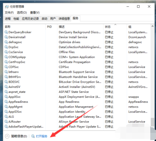156x141 pixels.
Task: Click the Task Manager title bar icon
Action: (x=7, y=7)
